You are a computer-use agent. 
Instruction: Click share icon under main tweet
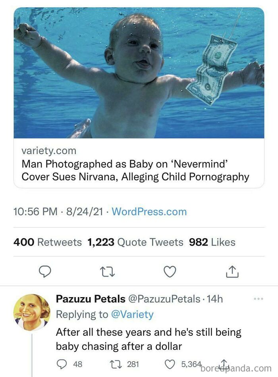coord(232,271)
